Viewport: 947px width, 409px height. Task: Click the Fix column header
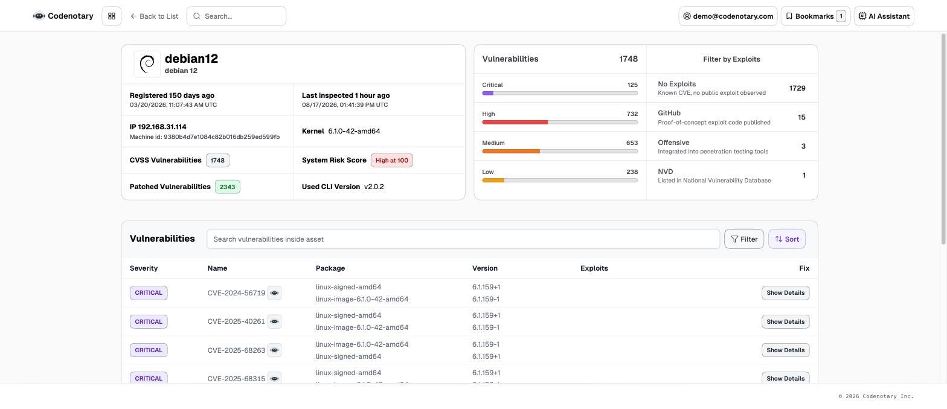pos(804,268)
